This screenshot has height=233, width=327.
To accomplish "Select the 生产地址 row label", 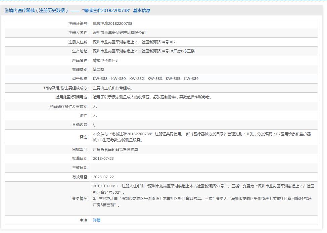I will tap(82, 51).
